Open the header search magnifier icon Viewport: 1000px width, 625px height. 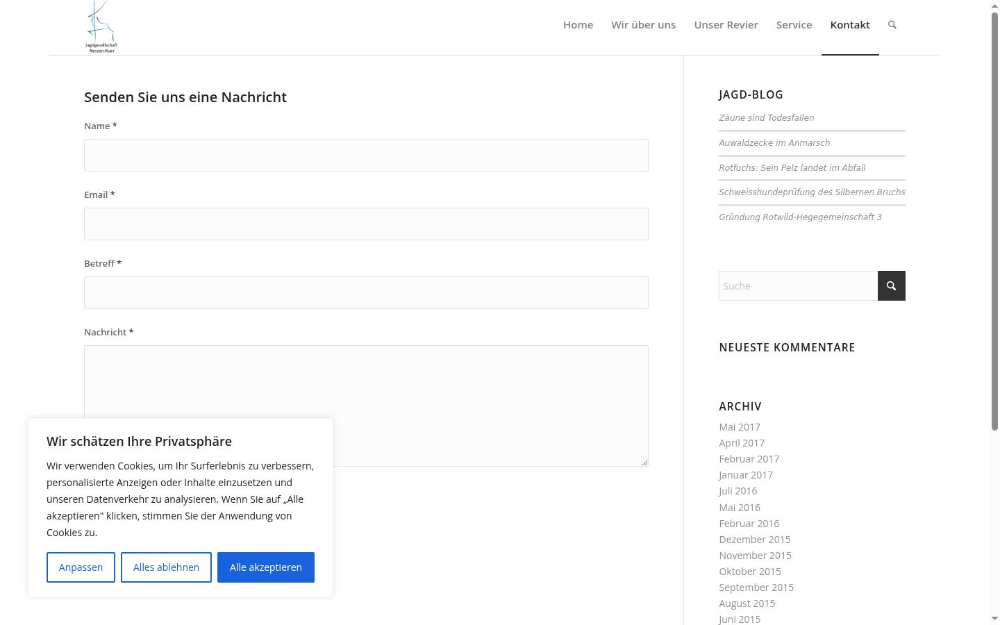[x=892, y=25]
